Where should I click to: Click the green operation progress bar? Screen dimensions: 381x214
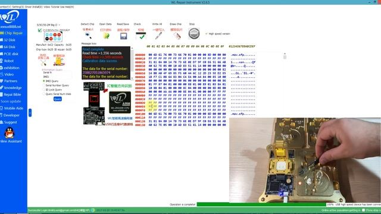(261, 204)
